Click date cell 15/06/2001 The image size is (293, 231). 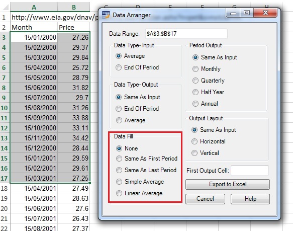click(34, 208)
